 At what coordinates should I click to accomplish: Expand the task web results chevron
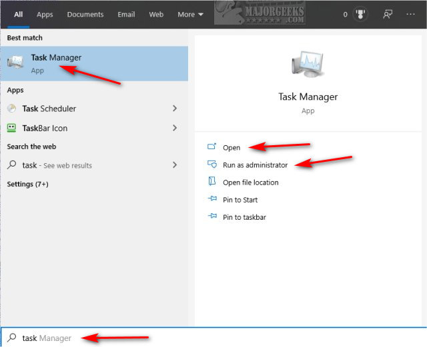(x=175, y=165)
